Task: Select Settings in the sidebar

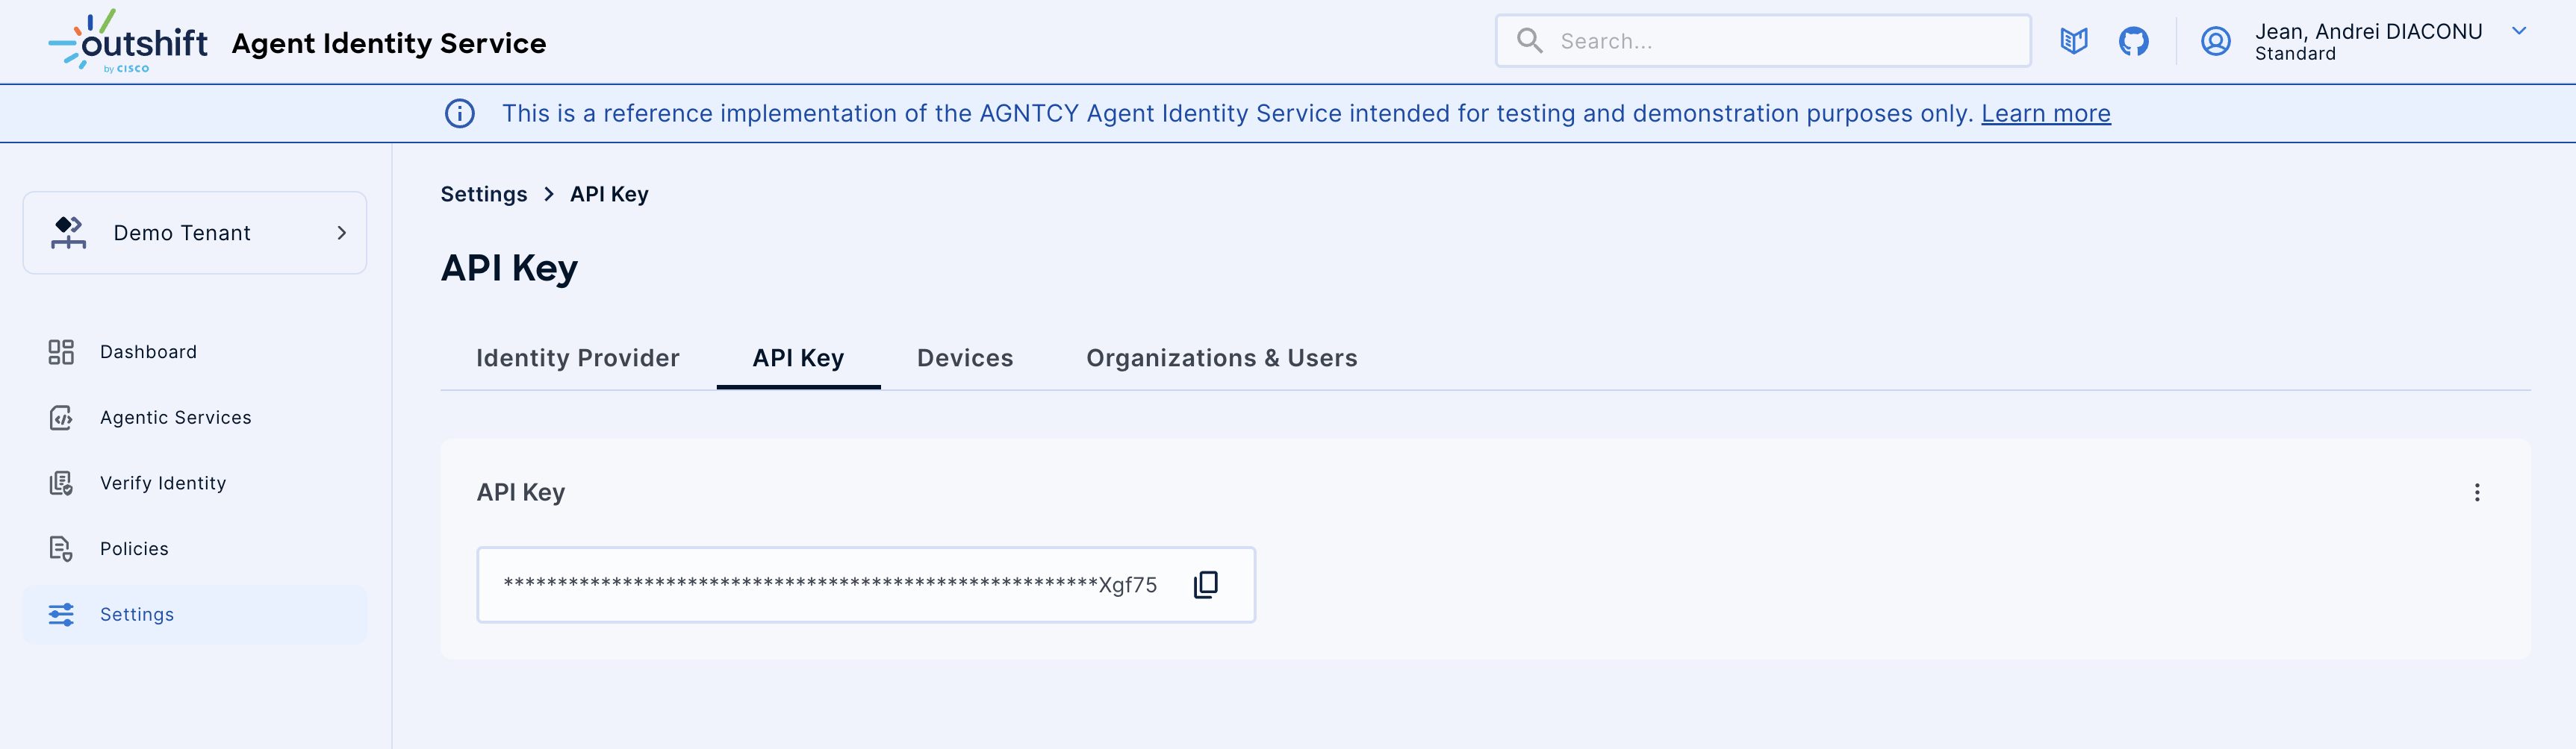Action: point(136,614)
